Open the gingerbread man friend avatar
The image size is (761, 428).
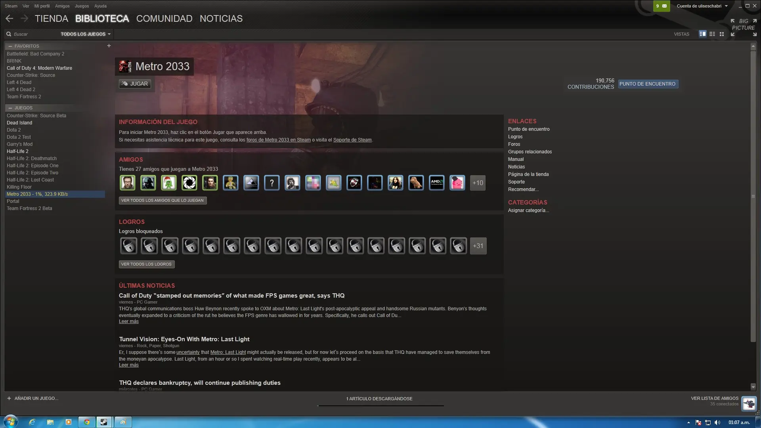click(x=230, y=183)
